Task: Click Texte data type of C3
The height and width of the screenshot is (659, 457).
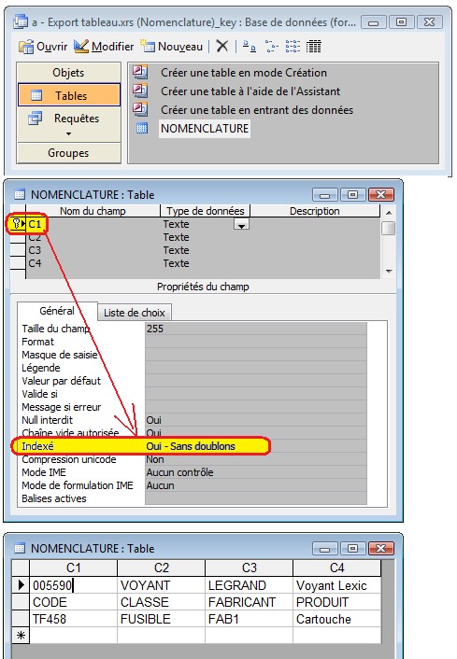Action: tap(176, 250)
